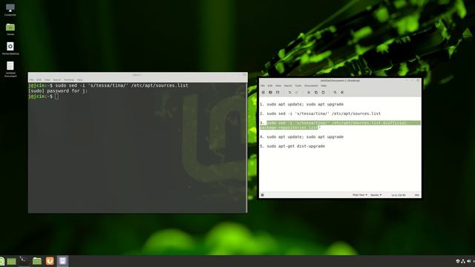The width and height of the screenshot is (475, 267).
Task: Switch to text editor task in panel
Action: coord(62,261)
